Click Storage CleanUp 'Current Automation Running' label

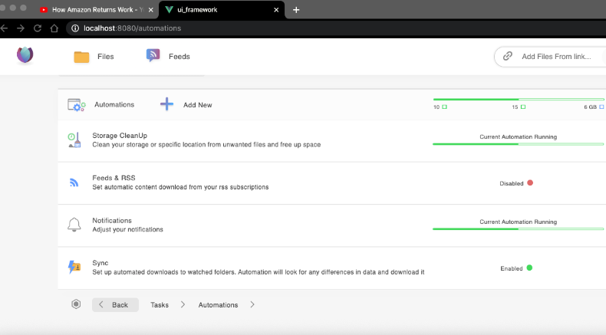click(x=519, y=136)
